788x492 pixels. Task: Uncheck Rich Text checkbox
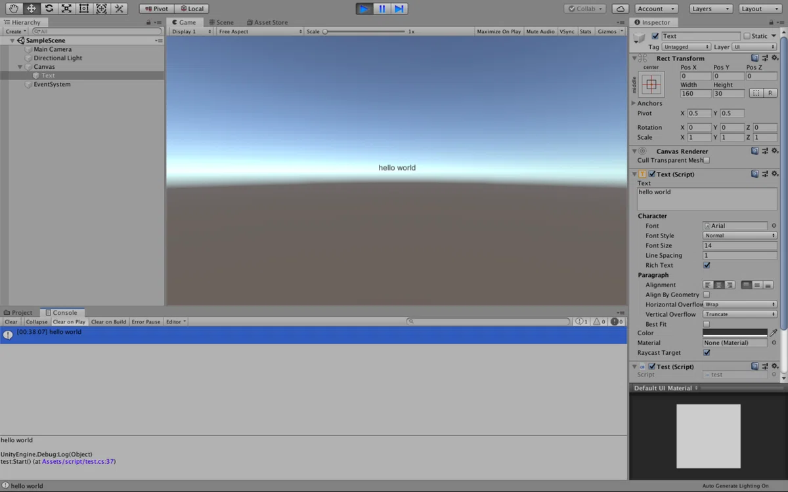pos(707,265)
